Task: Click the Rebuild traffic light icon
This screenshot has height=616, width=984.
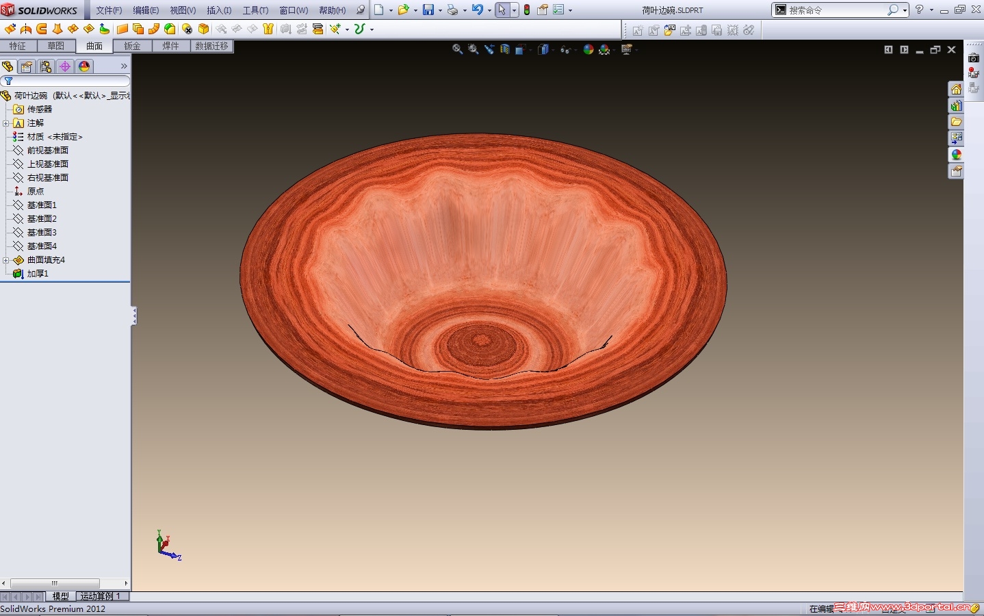Action: pyautogui.click(x=527, y=10)
